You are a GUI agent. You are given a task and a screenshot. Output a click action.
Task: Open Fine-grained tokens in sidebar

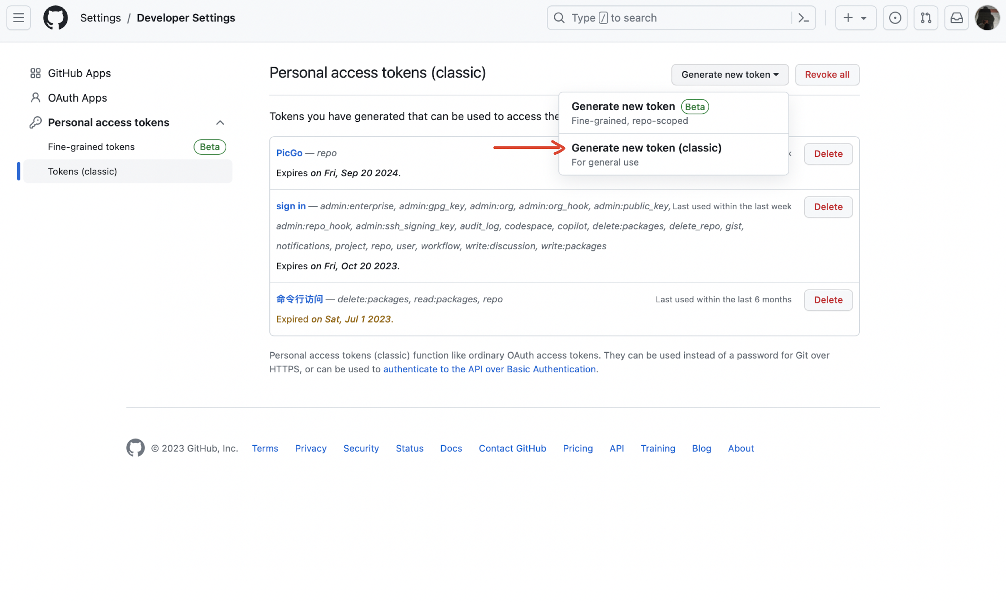pos(91,147)
